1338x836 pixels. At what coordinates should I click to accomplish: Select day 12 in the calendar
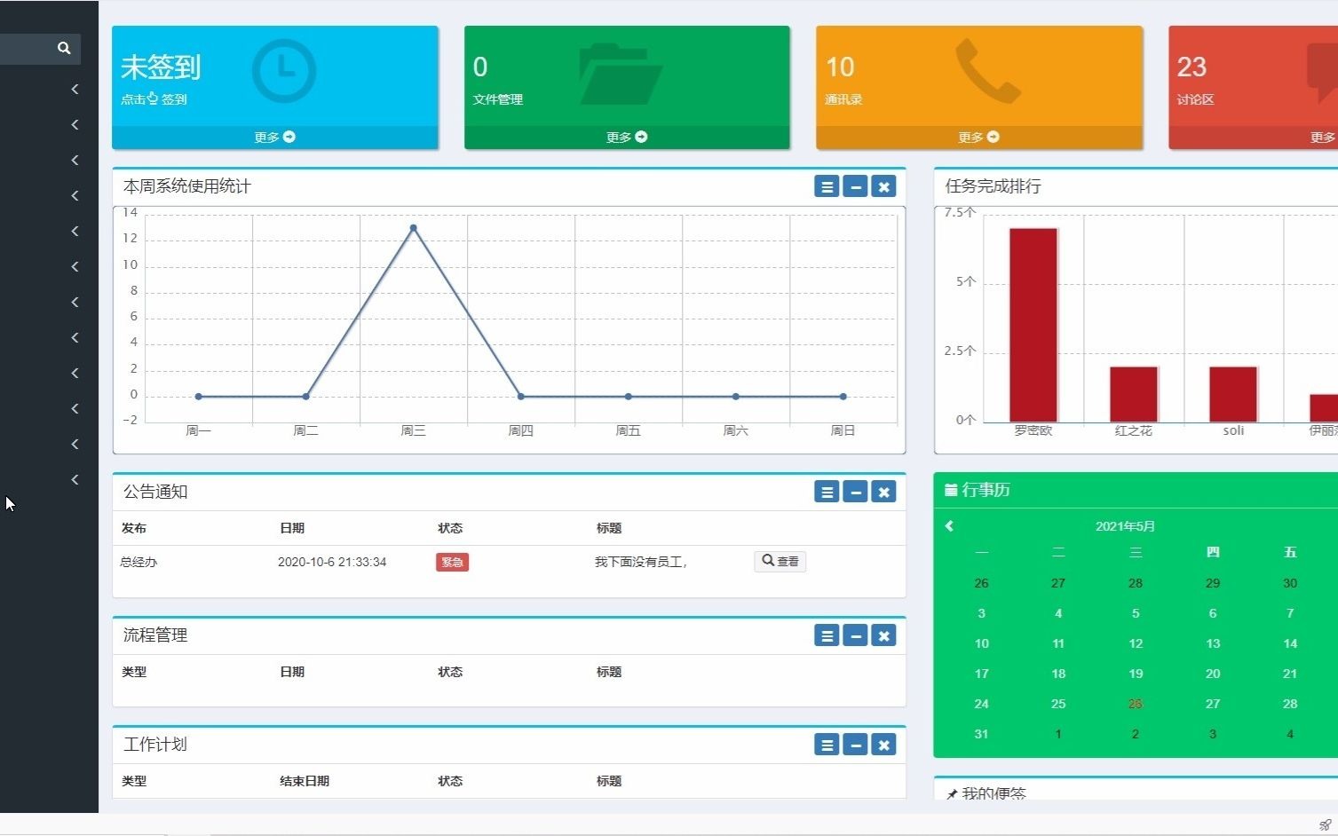tap(1136, 643)
